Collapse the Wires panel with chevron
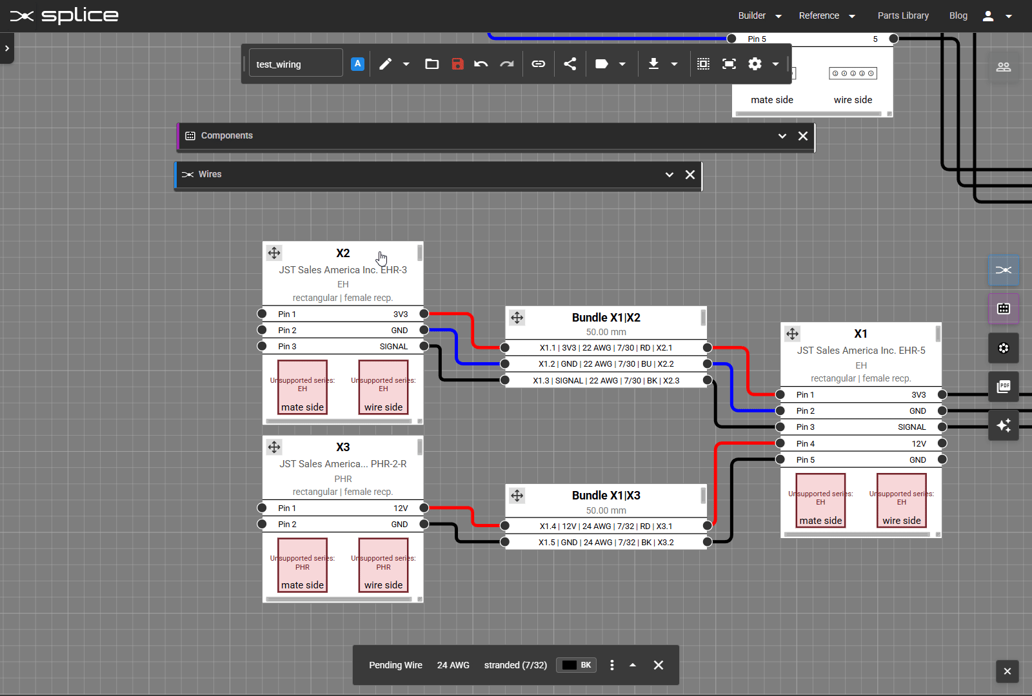1032x696 pixels. click(670, 175)
